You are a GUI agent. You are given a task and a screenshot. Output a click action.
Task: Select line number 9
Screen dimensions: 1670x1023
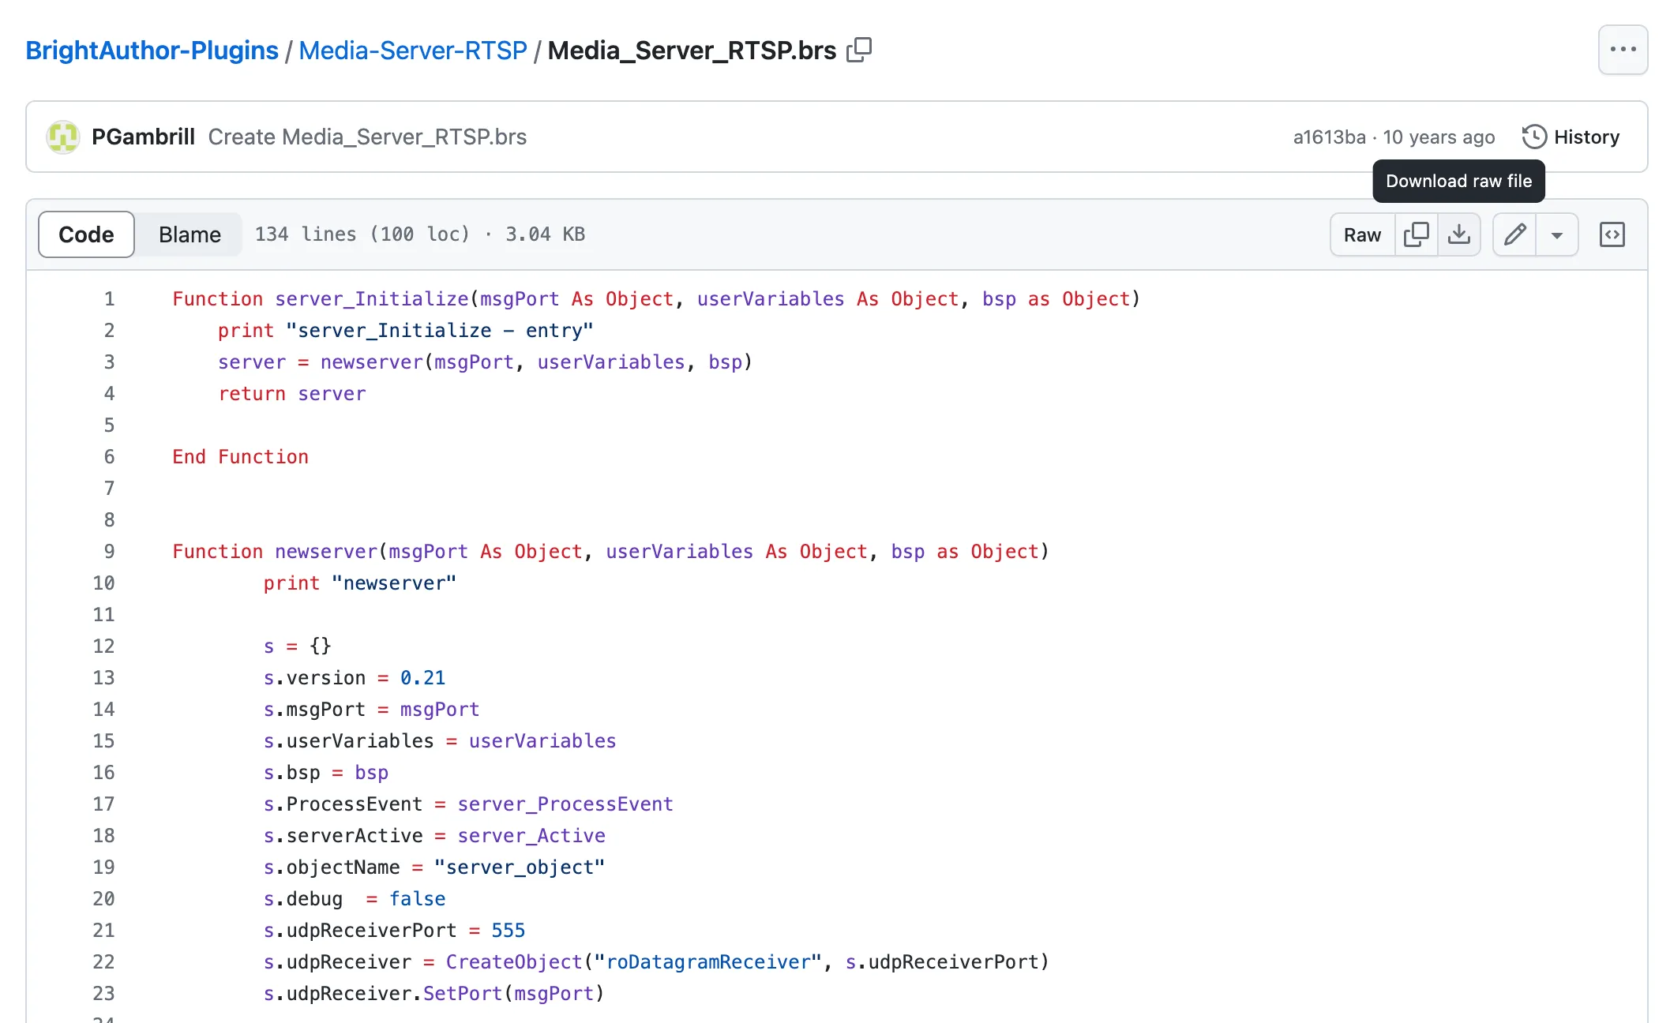click(x=109, y=552)
